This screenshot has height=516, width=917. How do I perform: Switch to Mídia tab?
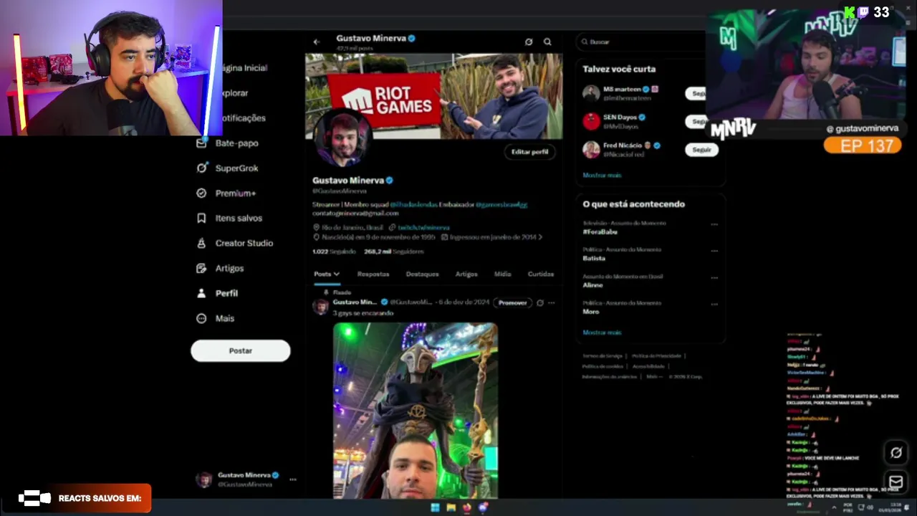click(503, 274)
